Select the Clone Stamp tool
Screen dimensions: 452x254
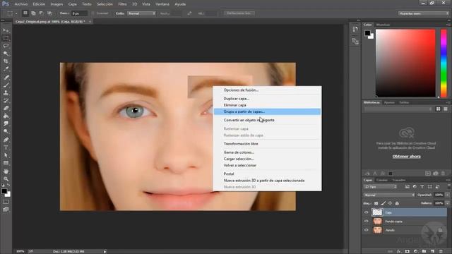coord(6,92)
